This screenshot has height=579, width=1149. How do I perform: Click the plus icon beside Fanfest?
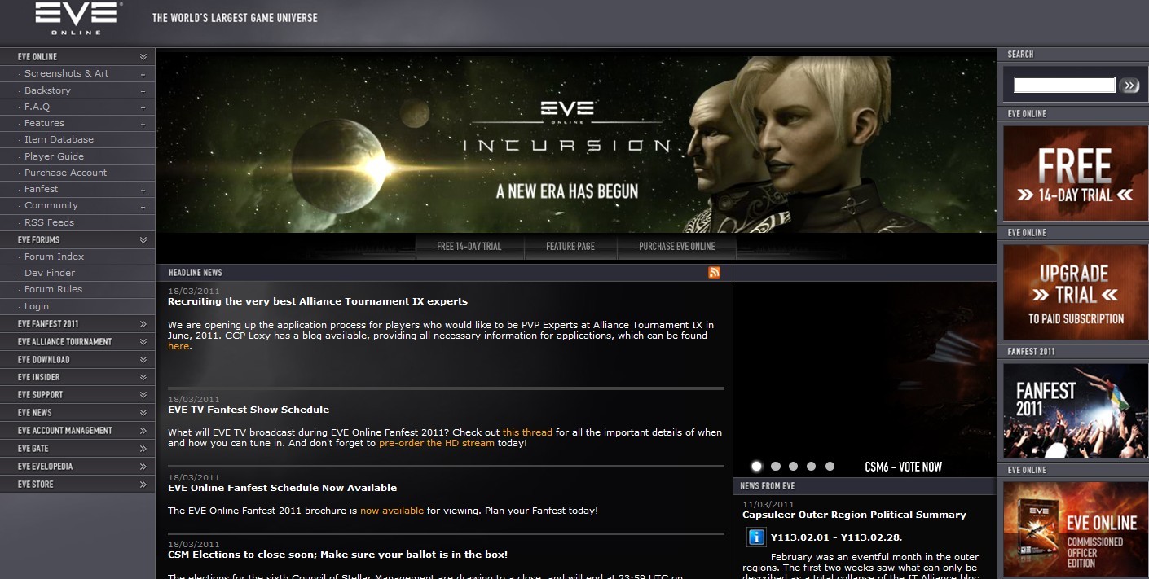coord(143,190)
